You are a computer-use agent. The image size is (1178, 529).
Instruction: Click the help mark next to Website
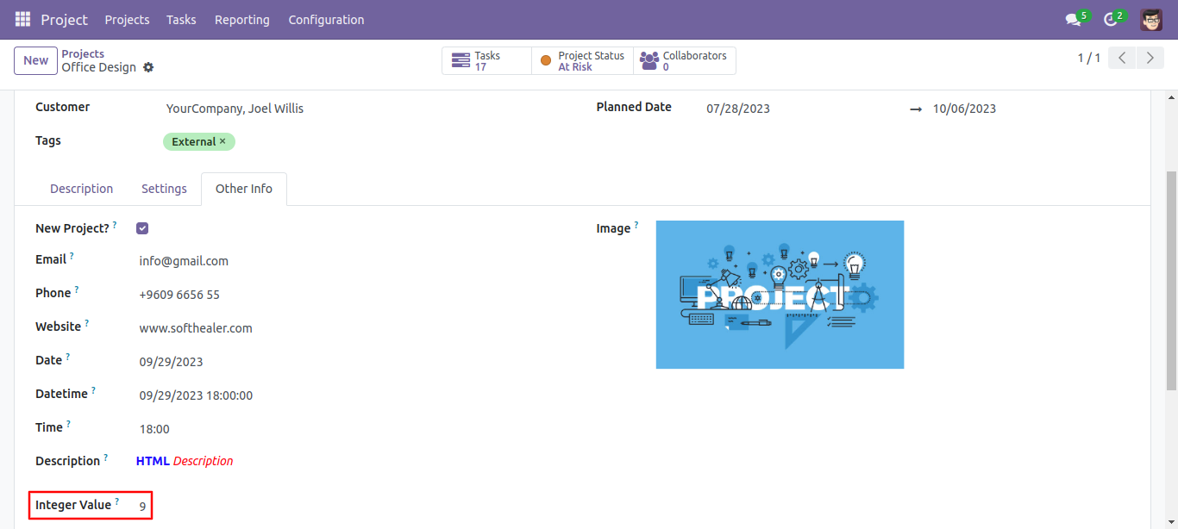point(86,323)
